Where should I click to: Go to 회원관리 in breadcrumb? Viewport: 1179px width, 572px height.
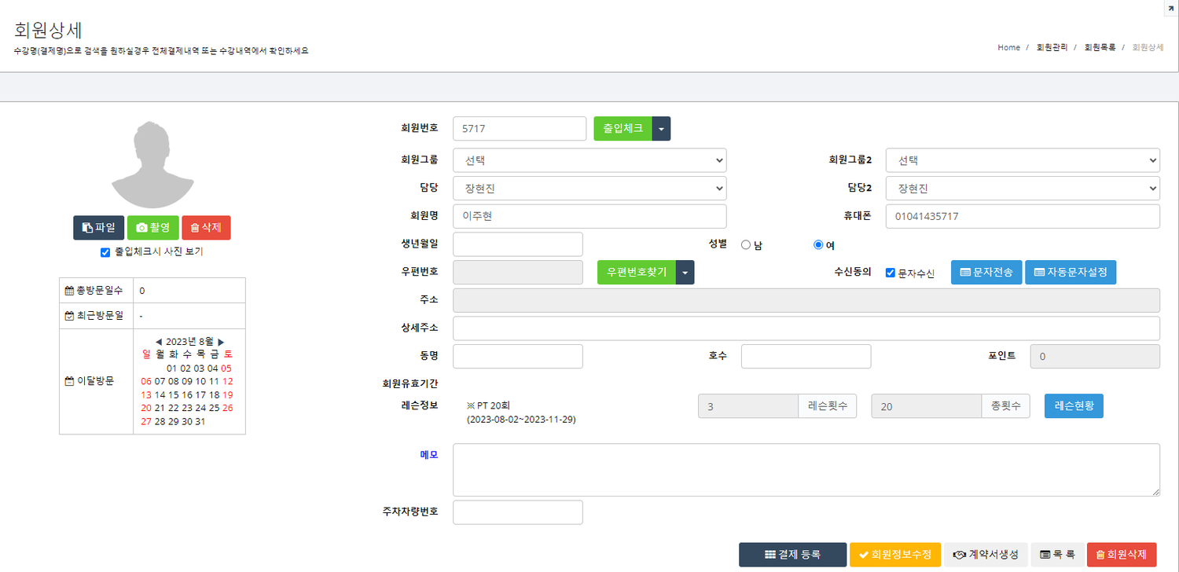point(1052,48)
